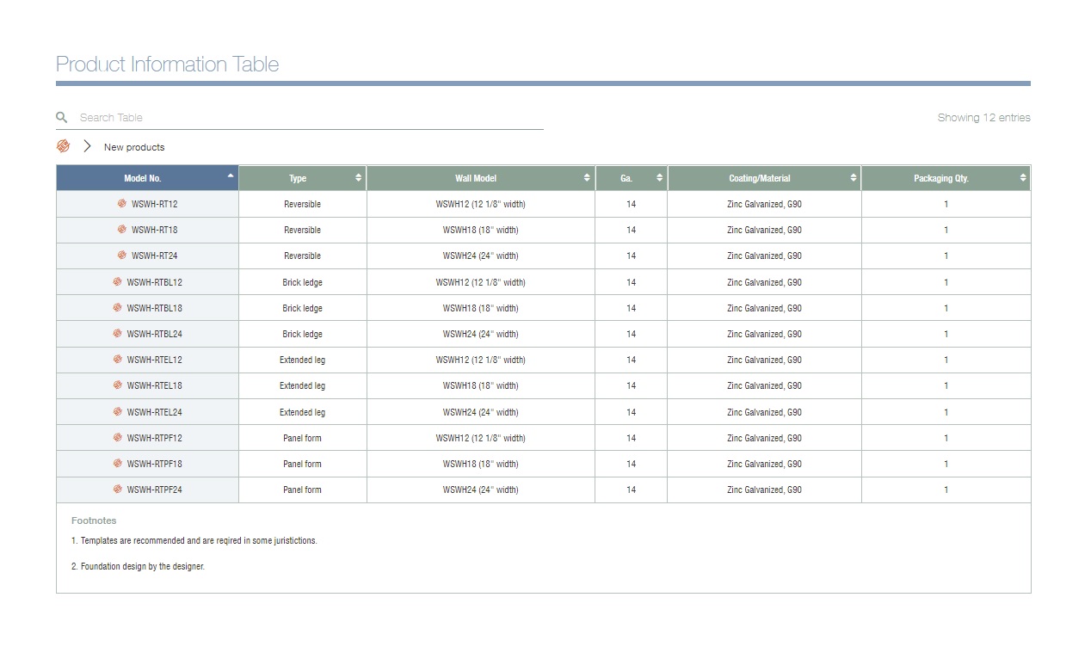
Task: Expand the New products chevron arrow
Action: click(87, 146)
